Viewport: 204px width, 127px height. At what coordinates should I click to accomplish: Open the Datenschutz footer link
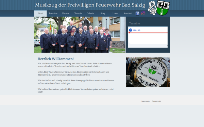156,101
